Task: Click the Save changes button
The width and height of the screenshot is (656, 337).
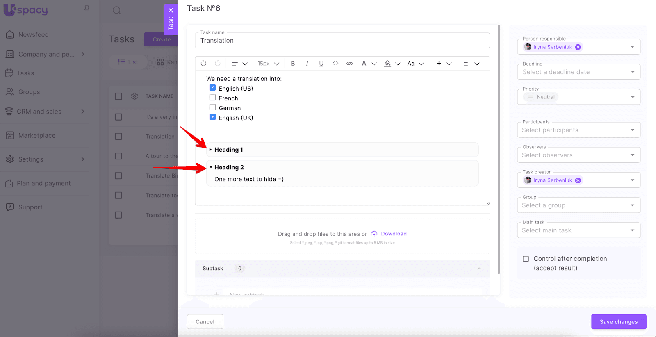Action: [x=618, y=322]
